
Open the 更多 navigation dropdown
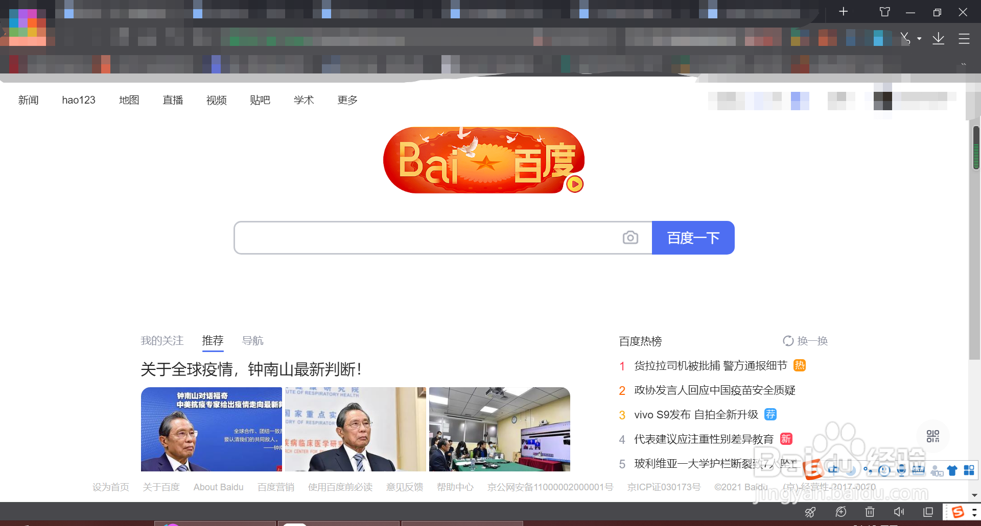[347, 100]
